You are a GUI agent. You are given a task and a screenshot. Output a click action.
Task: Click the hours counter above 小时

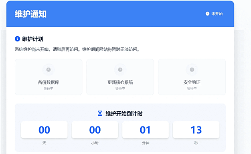coord(95,130)
